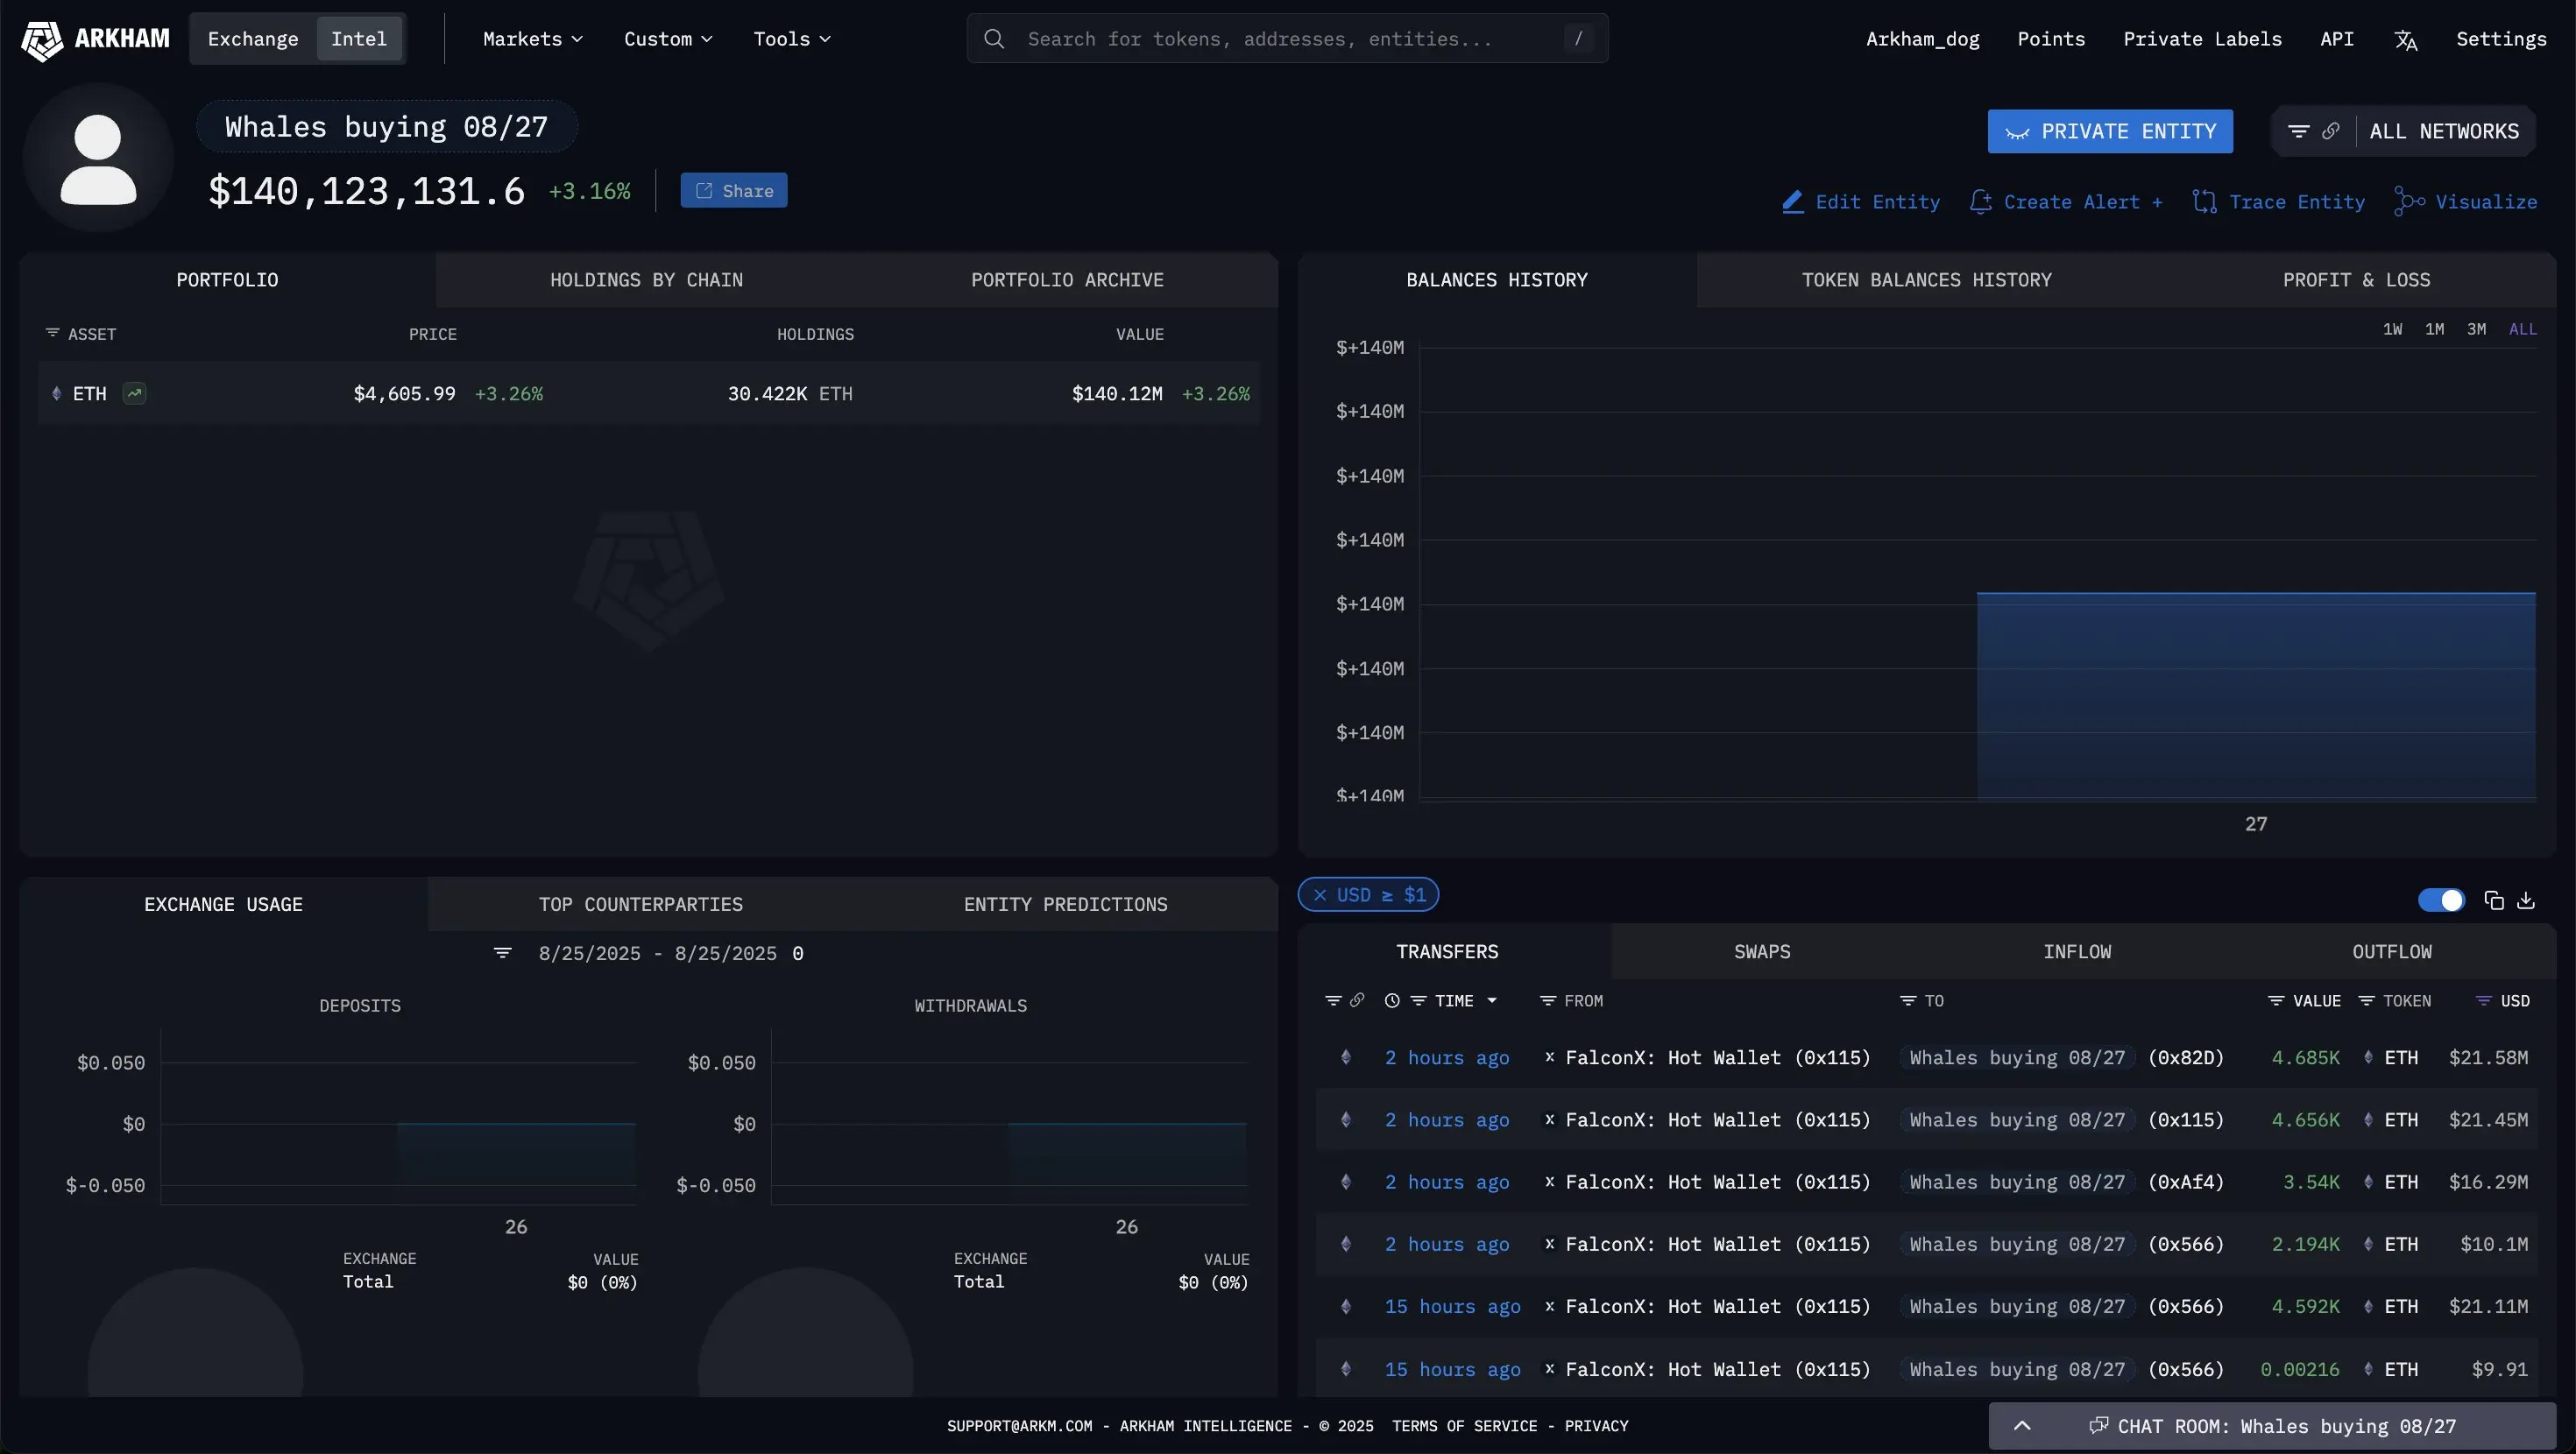Click the bell icon for Create Alert

1980,202
